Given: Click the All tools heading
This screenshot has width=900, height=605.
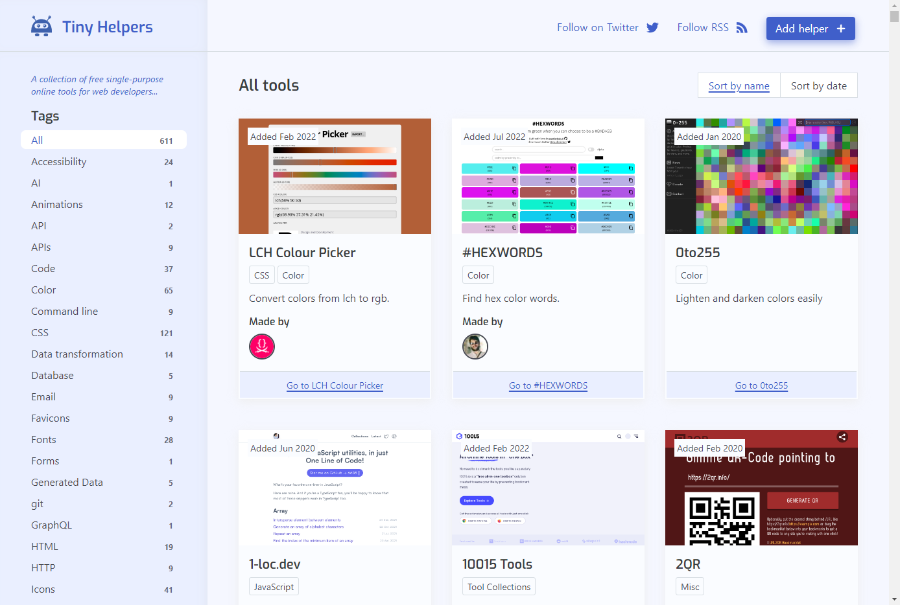Looking at the screenshot, I should pyautogui.click(x=269, y=86).
